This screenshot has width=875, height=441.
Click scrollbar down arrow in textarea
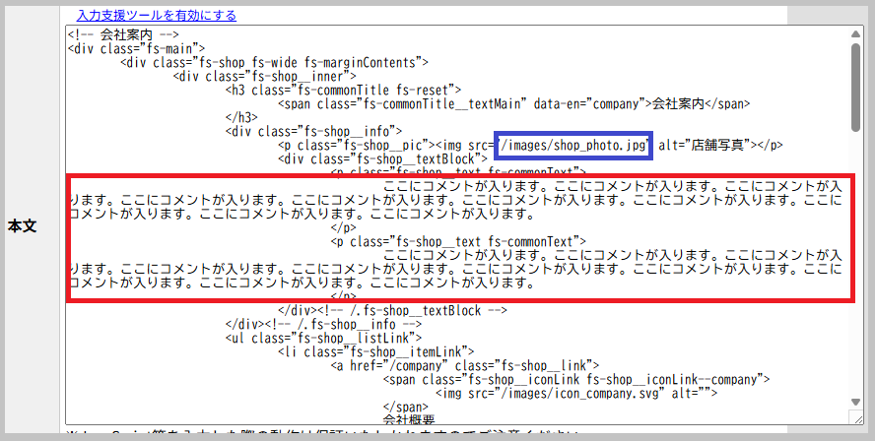854,403
